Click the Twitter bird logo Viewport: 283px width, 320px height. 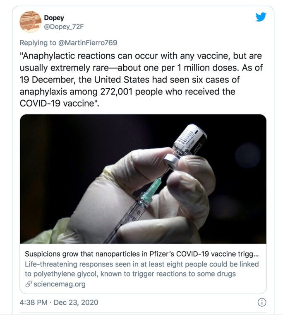pyautogui.click(x=261, y=17)
